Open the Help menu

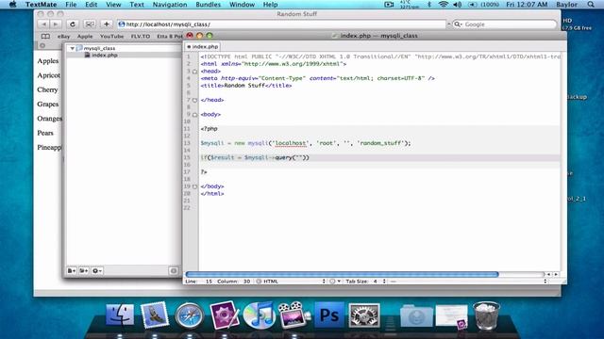click(270, 5)
